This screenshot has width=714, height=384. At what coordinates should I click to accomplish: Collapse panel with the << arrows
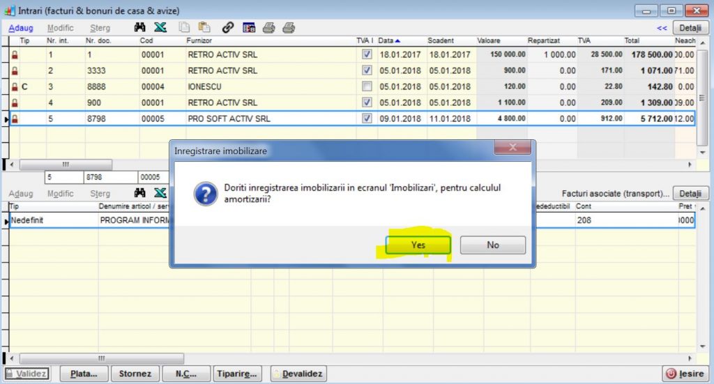[662, 29]
